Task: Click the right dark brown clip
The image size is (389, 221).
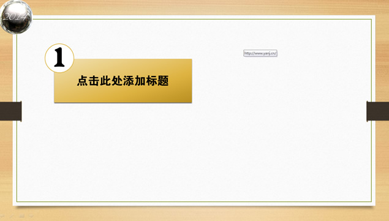Action: click(x=377, y=111)
